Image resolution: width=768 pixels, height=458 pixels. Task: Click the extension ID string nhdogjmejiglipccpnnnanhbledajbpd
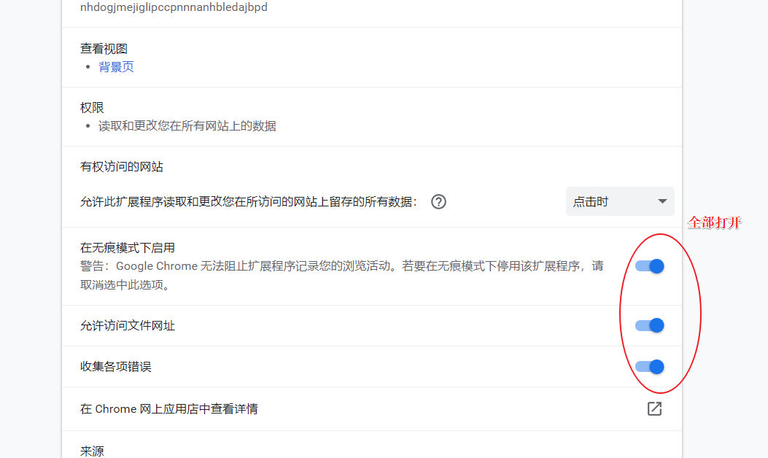[174, 8]
